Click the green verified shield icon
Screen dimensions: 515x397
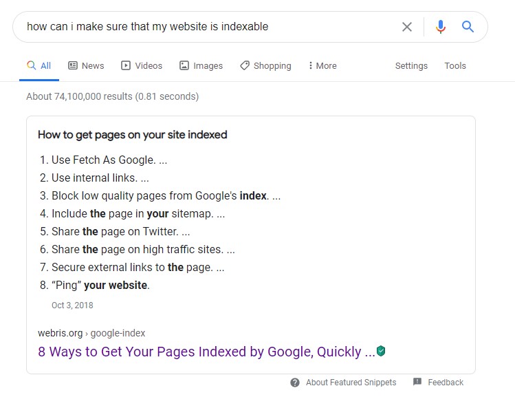381,352
